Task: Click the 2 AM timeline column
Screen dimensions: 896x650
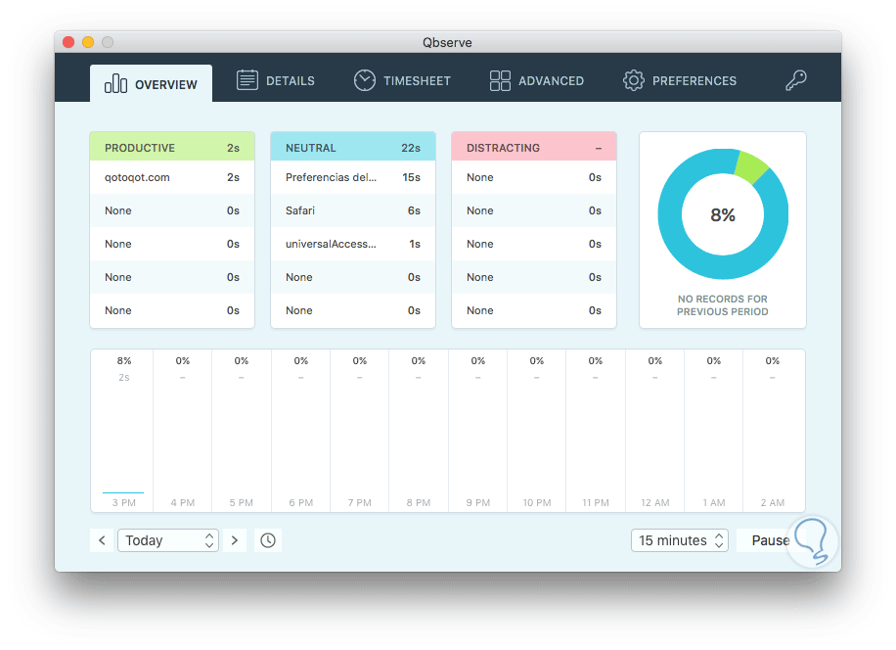Action: click(x=774, y=431)
